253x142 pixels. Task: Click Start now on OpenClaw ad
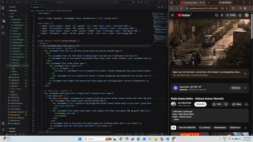pos(236,88)
